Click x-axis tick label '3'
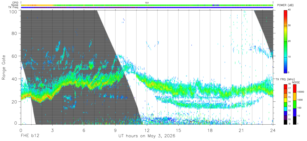Screen dimensions: 307x141 [52, 130]
